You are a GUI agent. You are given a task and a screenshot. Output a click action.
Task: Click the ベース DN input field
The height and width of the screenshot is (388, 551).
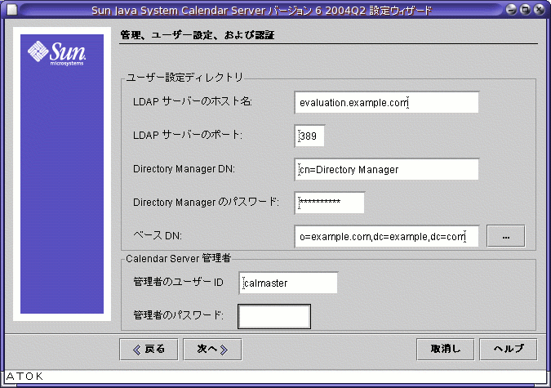pos(386,236)
